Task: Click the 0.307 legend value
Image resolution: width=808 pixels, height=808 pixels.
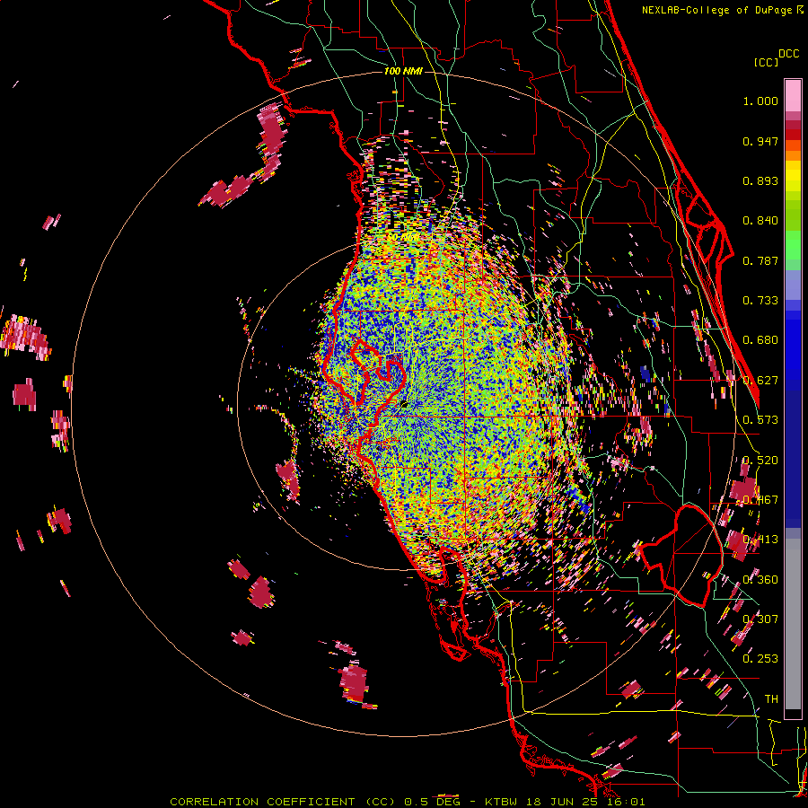Action: [760, 619]
